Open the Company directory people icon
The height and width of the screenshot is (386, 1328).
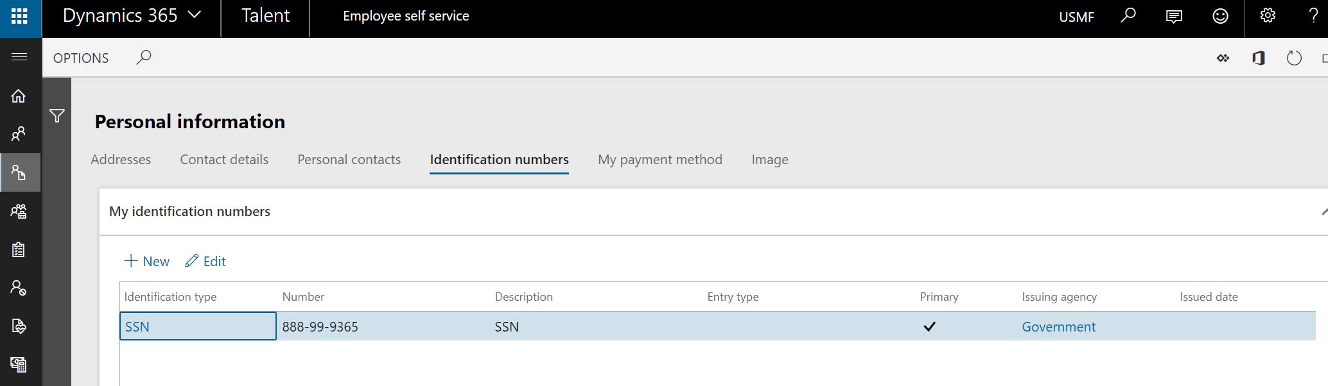pyautogui.click(x=20, y=134)
